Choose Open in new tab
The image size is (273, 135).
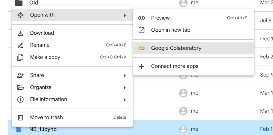tap(171, 30)
